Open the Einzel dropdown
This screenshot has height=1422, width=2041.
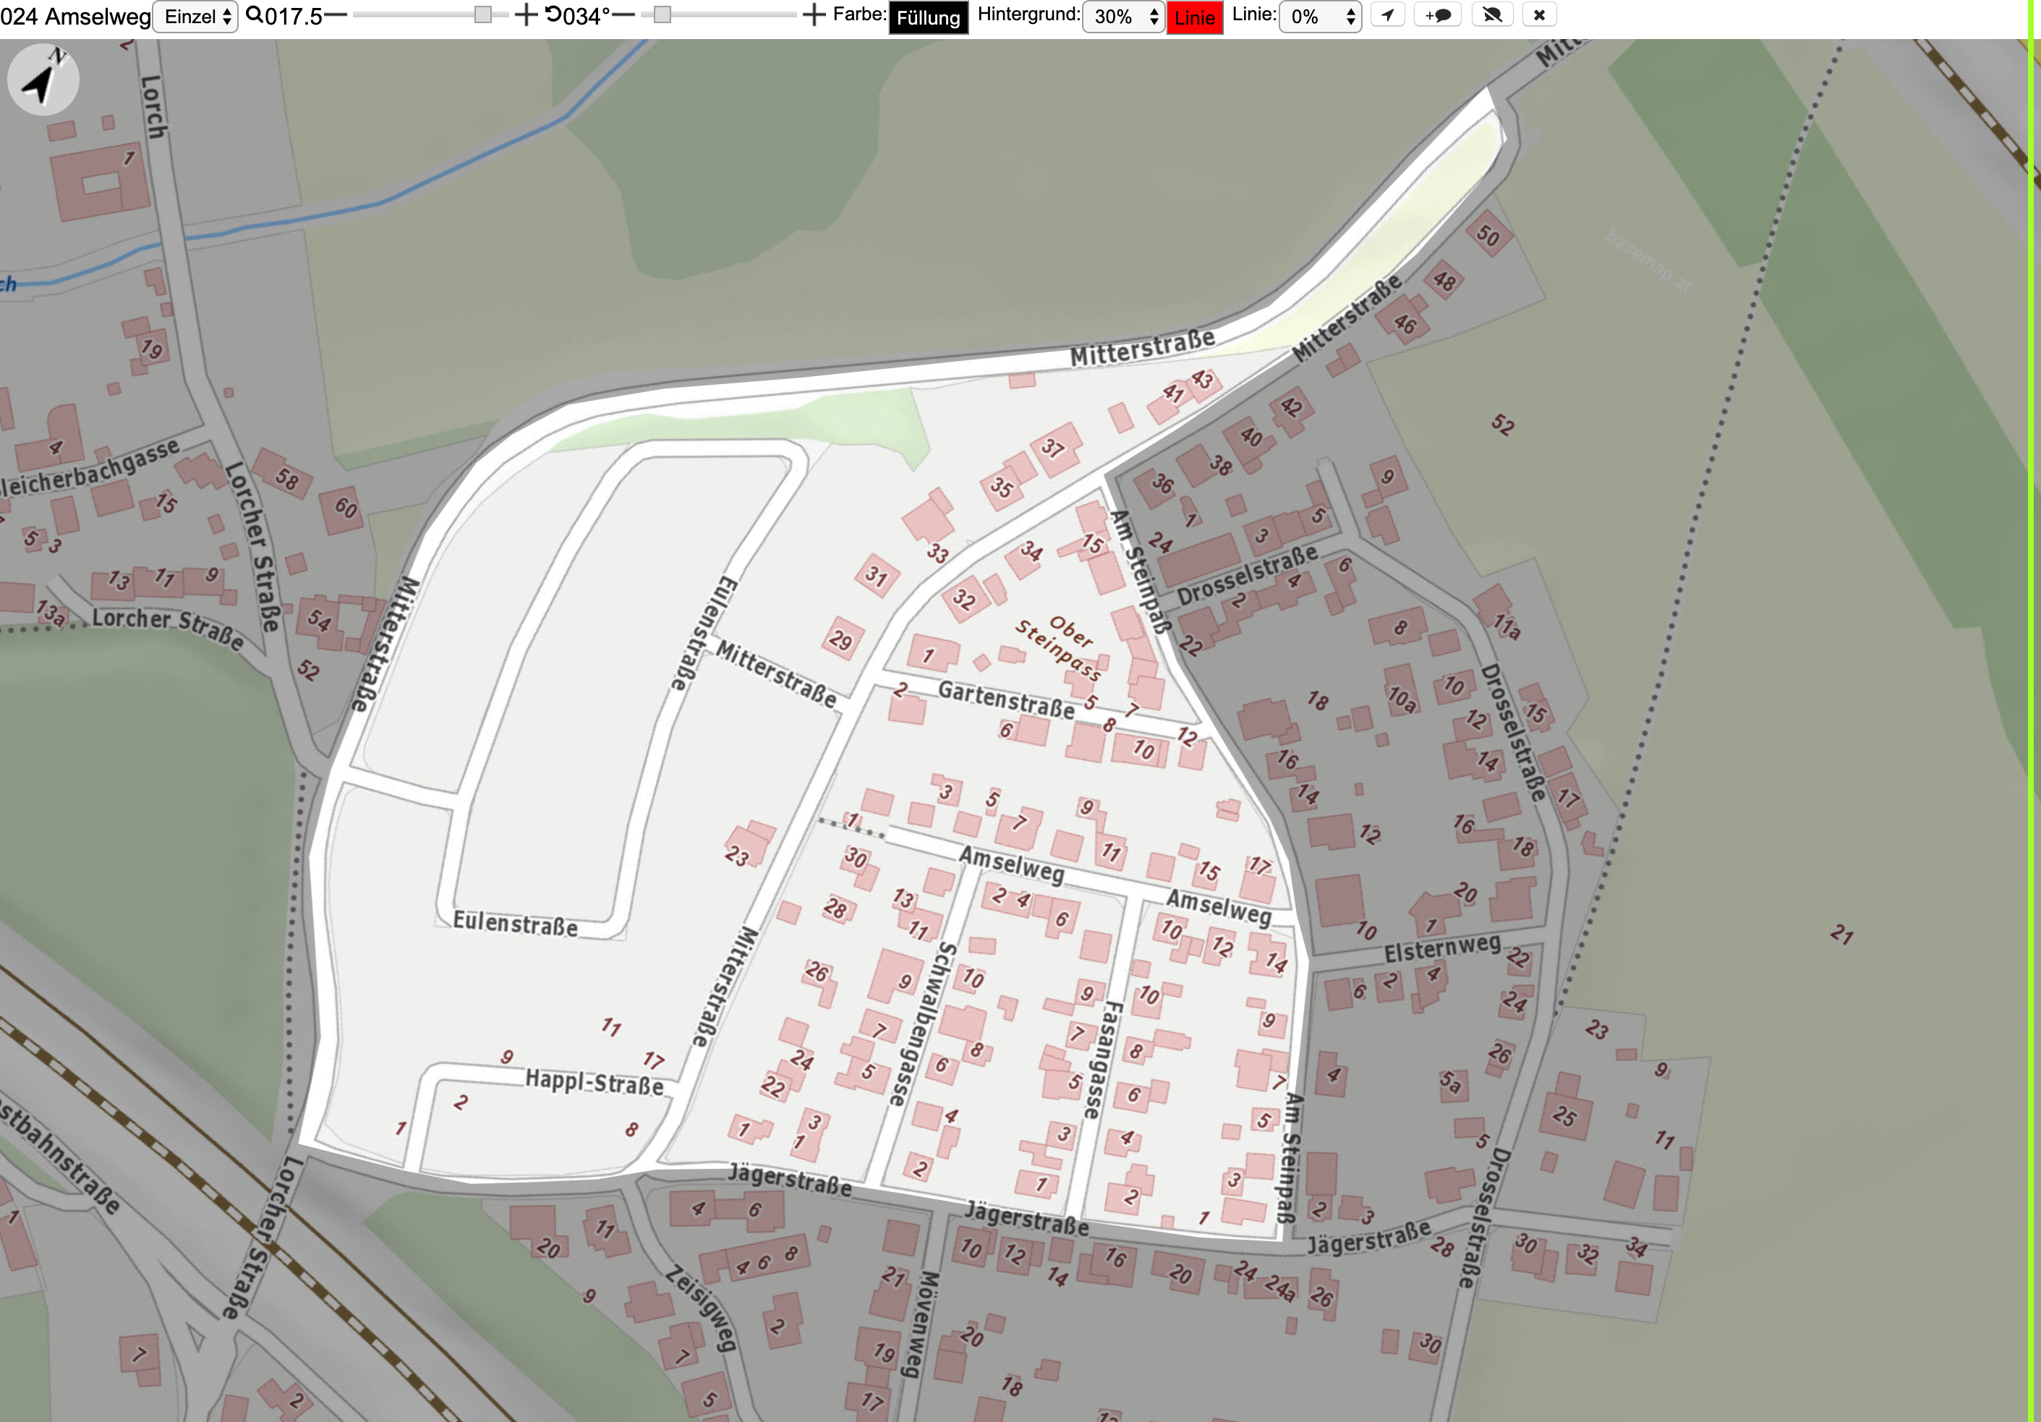(195, 17)
